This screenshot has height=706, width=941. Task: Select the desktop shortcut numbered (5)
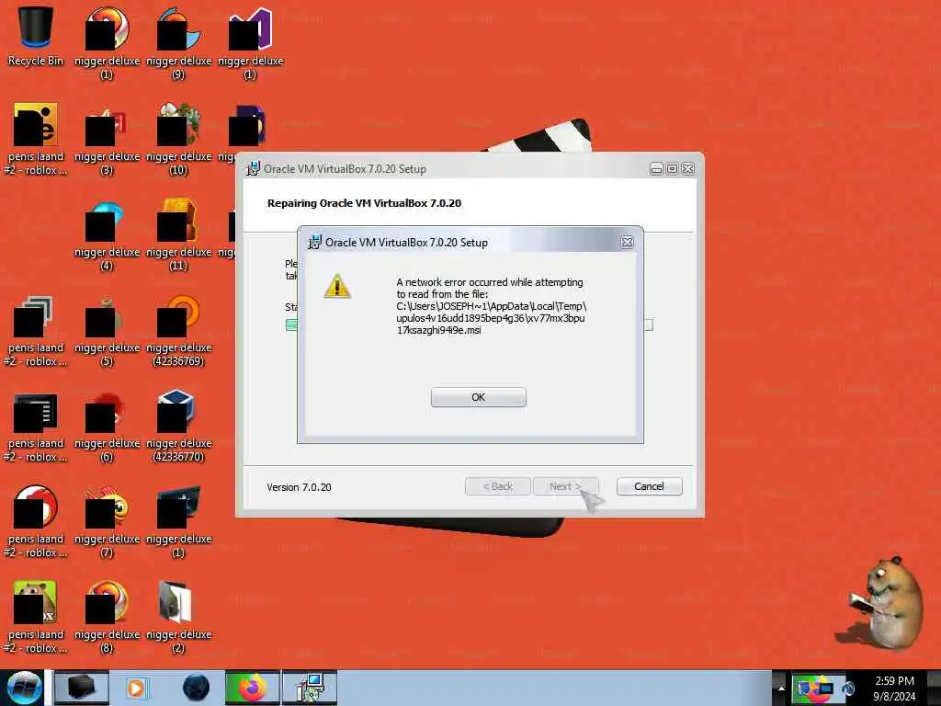click(x=107, y=331)
